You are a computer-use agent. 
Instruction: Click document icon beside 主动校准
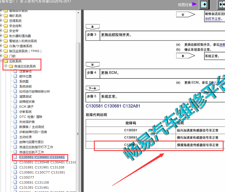point(15,137)
